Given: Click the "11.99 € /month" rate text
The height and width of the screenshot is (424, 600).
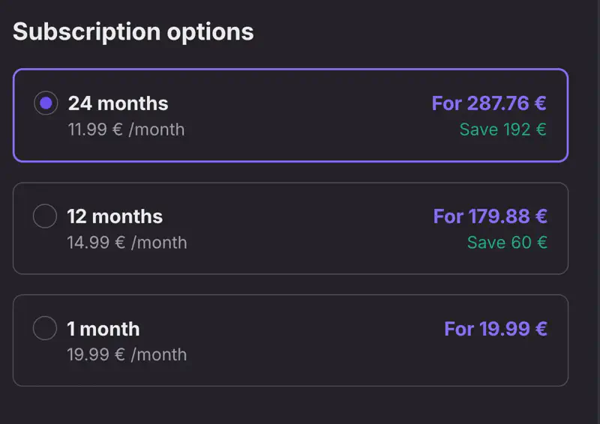Looking at the screenshot, I should point(126,130).
